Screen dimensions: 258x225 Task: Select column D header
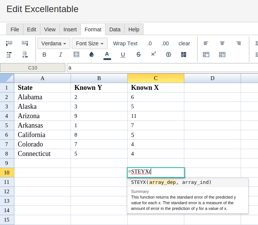pos(212,78)
